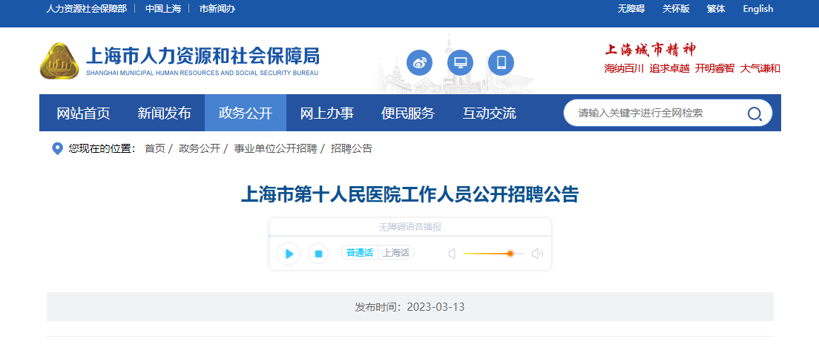Open 网上办事 navigation tab
Image resolution: width=819 pixels, height=356 pixels.
(326, 113)
